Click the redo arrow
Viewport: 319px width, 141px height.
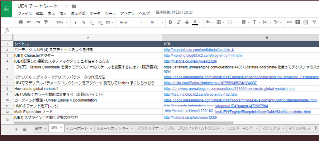38,22
